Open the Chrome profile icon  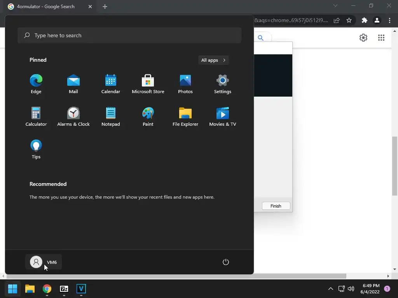377,20
